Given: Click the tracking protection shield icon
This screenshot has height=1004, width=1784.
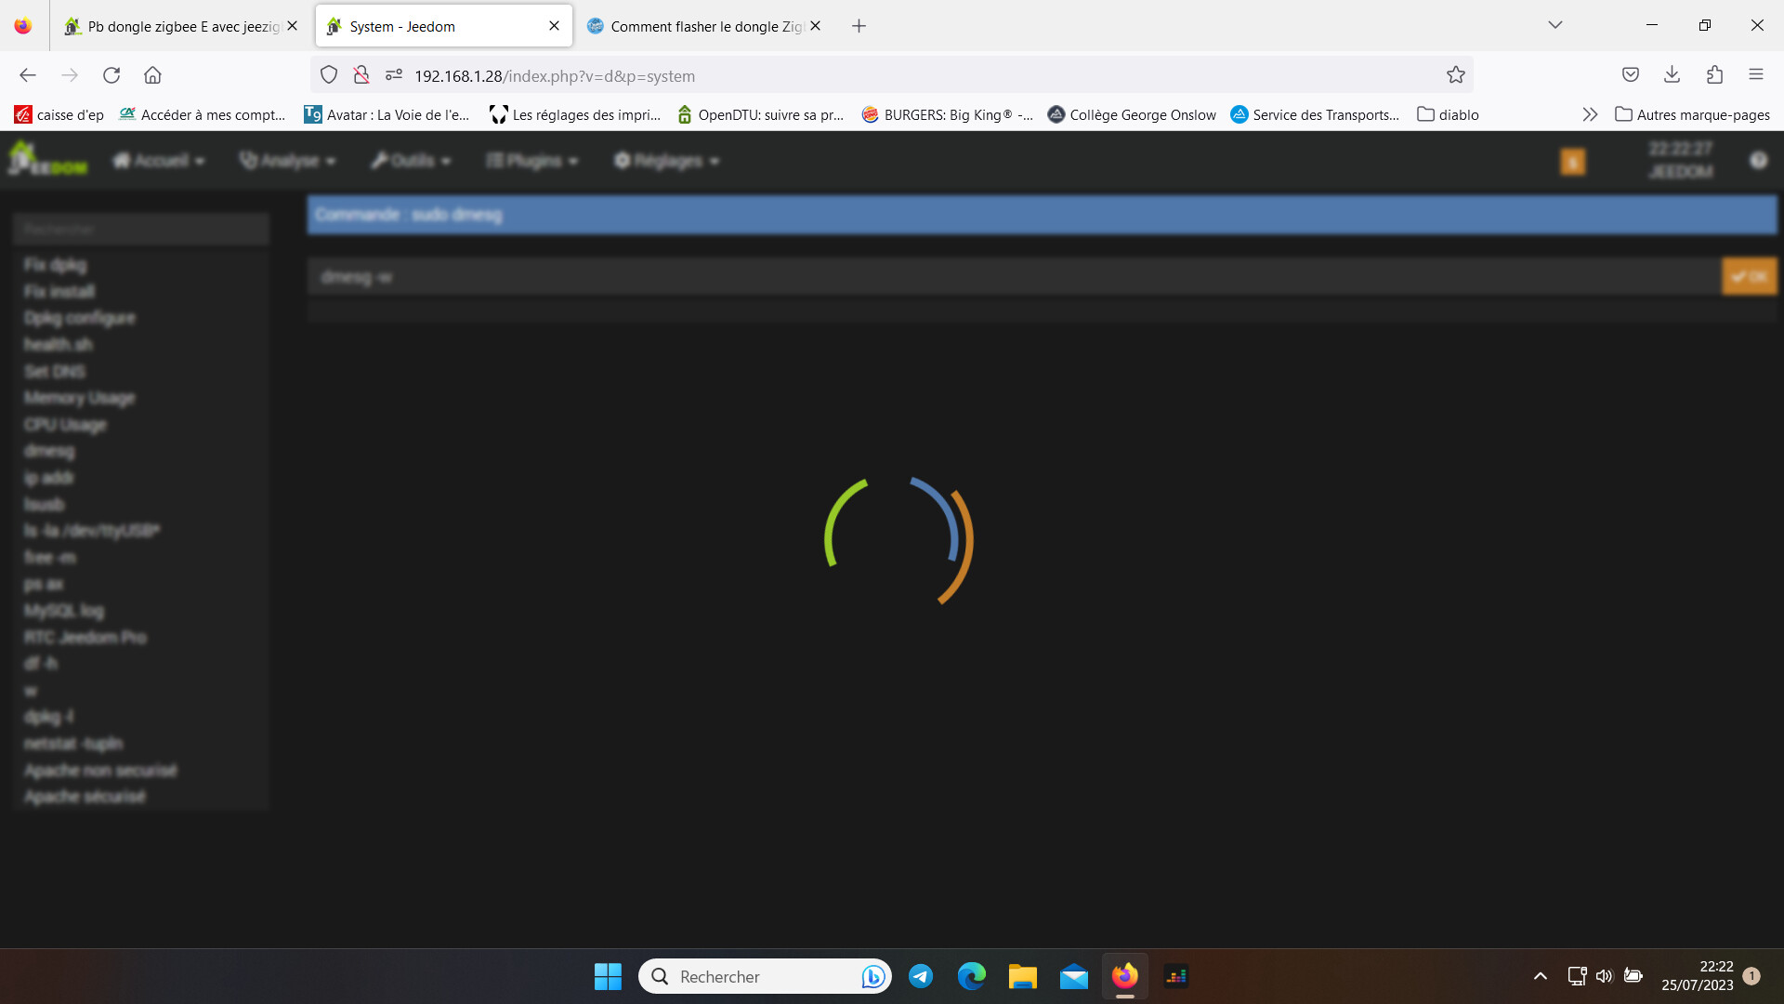Looking at the screenshot, I should coord(329,75).
